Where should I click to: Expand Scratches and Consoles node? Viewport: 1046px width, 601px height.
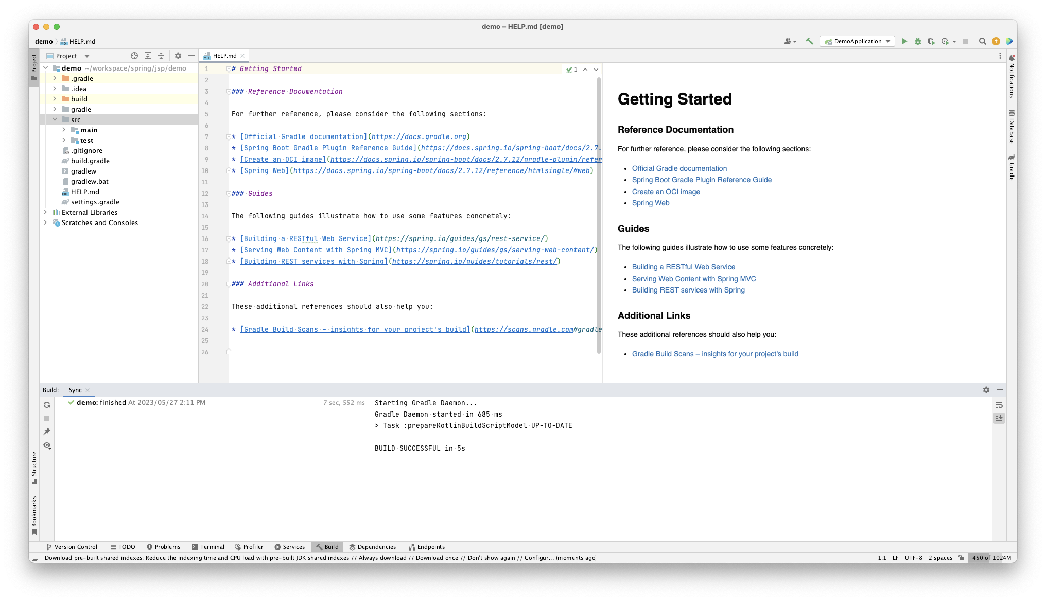45,222
